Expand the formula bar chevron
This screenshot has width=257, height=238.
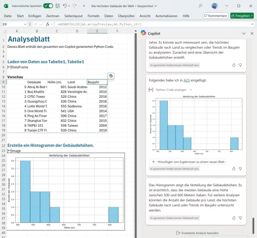coord(252,24)
